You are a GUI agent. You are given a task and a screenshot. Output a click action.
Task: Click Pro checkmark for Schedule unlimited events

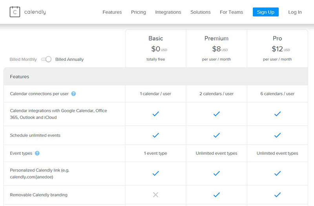[277, 135]
